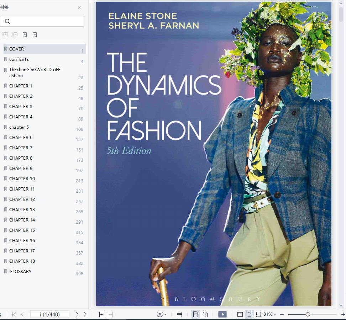Jump to CHAPTER 12 bookmark
Screen dimensions: 346x320
point(45,199)
